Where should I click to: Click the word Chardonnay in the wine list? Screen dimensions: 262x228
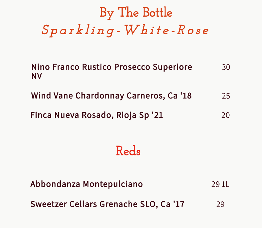(100, 96)
